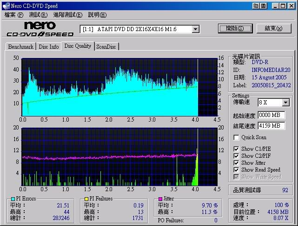298x226 pixels.
Task: Click the yellow PI Failures legend swatch
Action: click(86, 199)
